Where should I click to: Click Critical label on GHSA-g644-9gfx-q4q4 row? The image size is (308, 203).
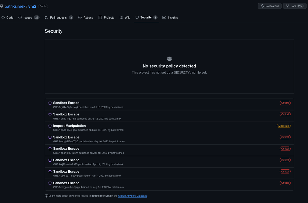(x=285, y=103)
